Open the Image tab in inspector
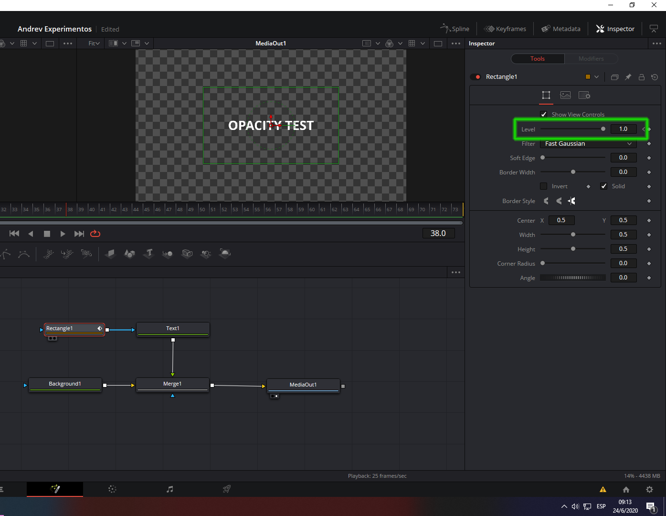The image size is (666, 516). point(565,95)
